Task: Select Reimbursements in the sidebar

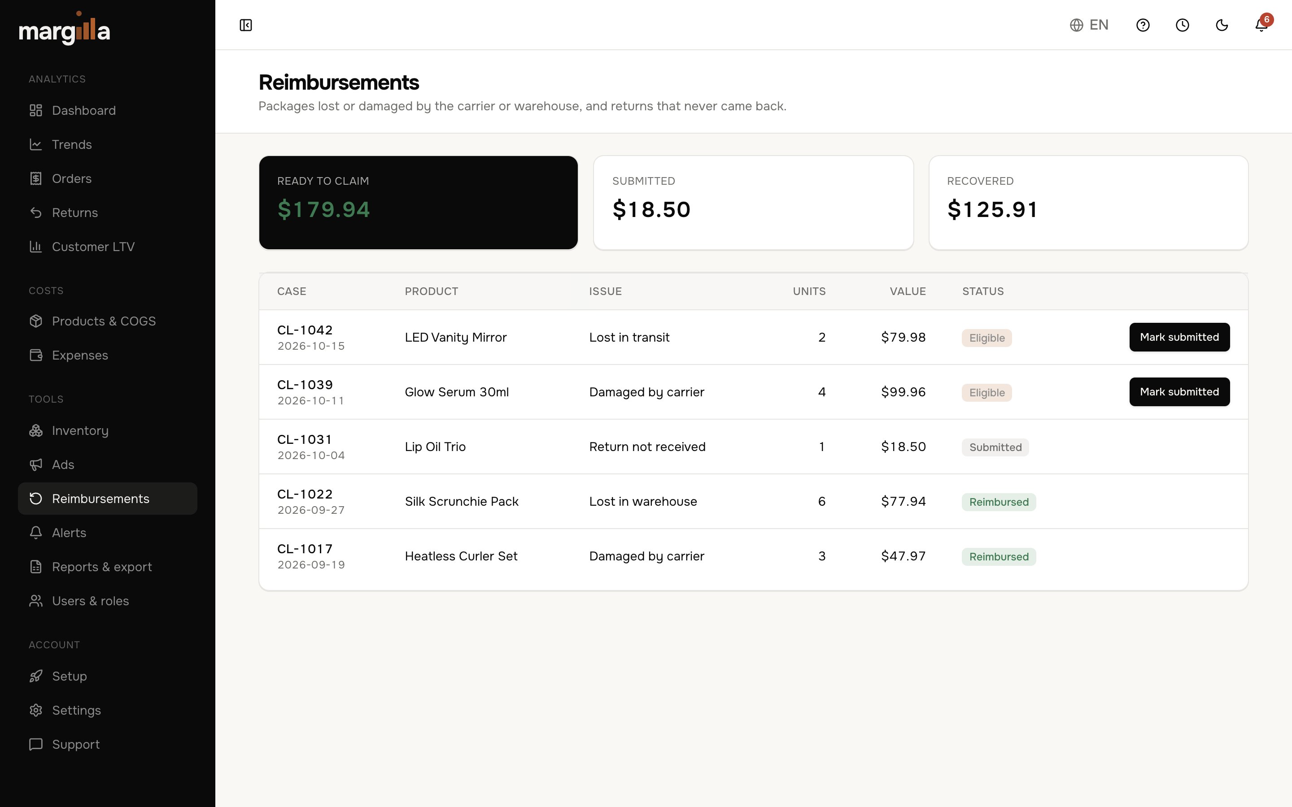Action: [107, 499]
